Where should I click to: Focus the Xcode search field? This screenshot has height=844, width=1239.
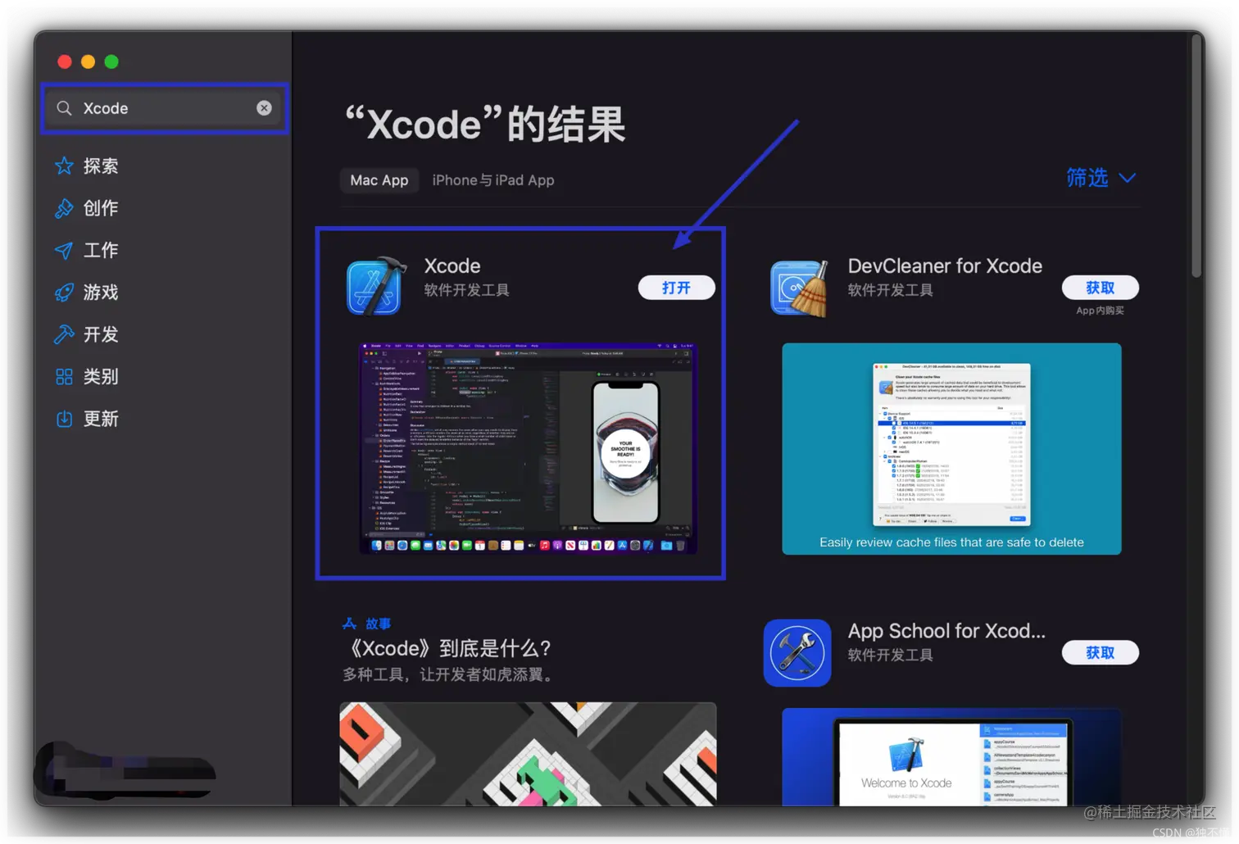point(164,108)
